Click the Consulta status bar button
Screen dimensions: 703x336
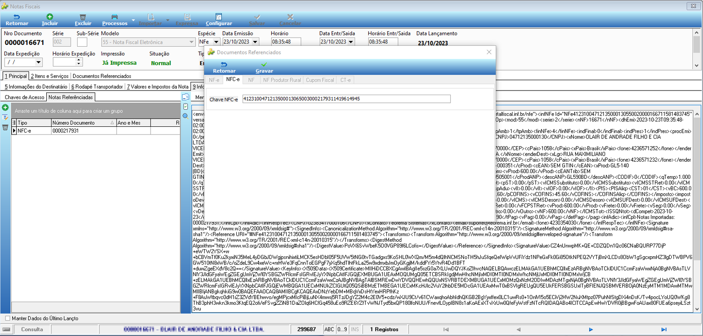pos(32,330)
